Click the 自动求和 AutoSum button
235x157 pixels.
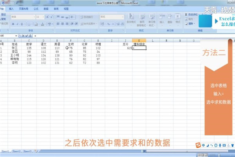point(192,15)
